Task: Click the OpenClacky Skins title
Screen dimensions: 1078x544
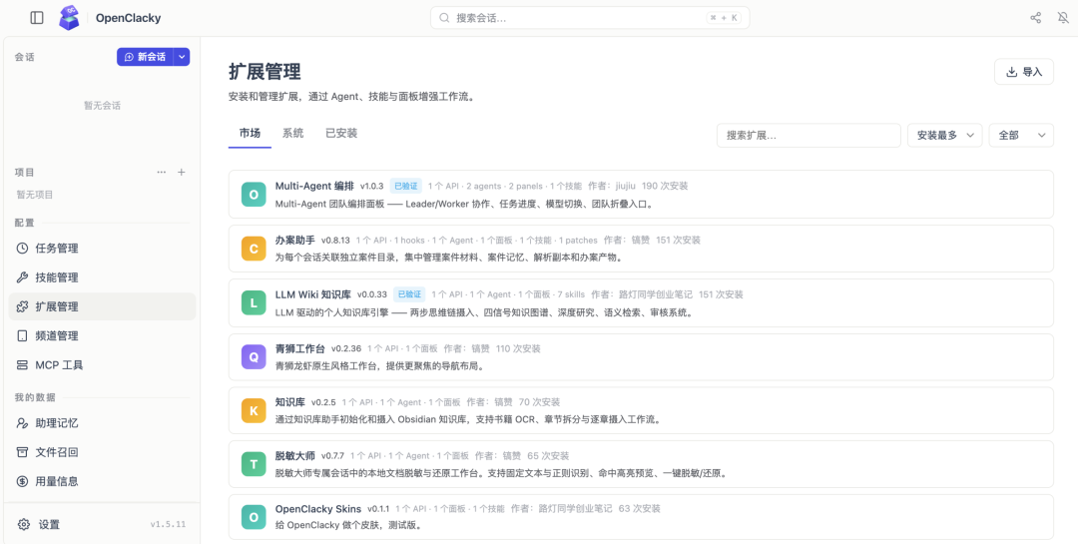Action: (x=317, y=509)
